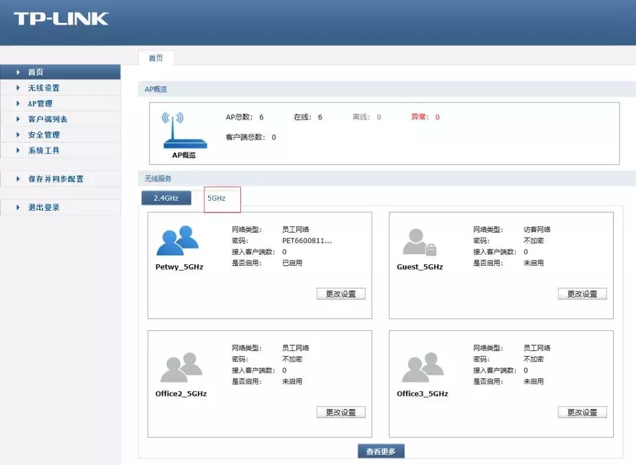Click the Petwy_5GHz network name
This screenshot has width=636, height=465.
[179, 267]
